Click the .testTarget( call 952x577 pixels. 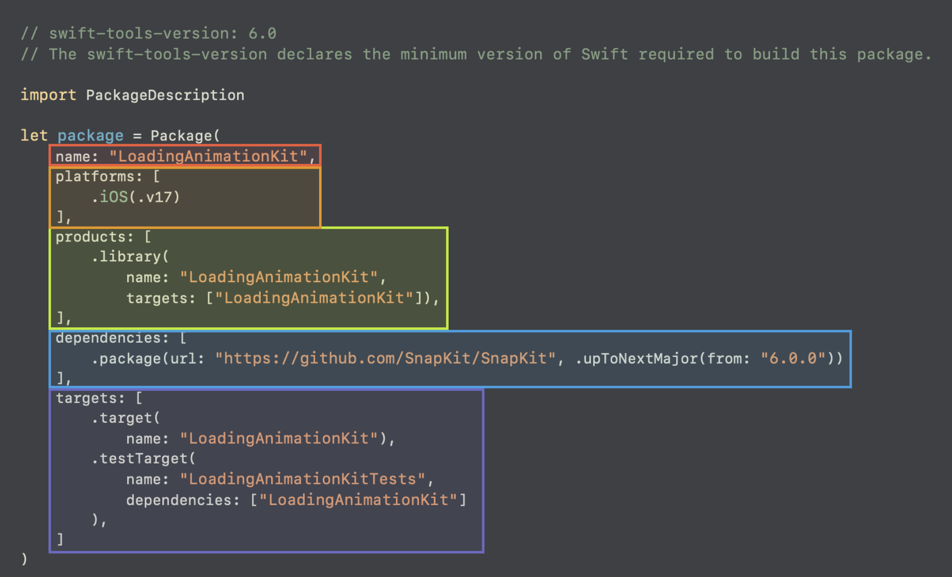coord(143,459)
